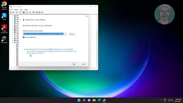Select the Skype desktop shortcut
This screenshot has height=103, width=183.
[x=4, y=17]
